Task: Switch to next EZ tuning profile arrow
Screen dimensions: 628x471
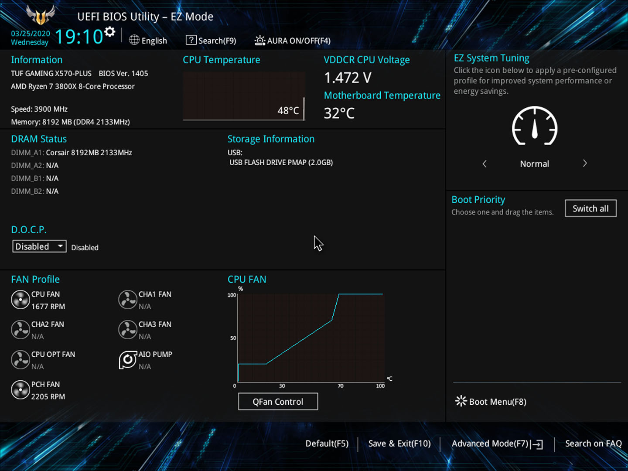Action: 585,164
